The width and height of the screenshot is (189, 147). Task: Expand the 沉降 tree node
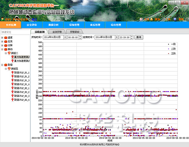tap(2, 45)
